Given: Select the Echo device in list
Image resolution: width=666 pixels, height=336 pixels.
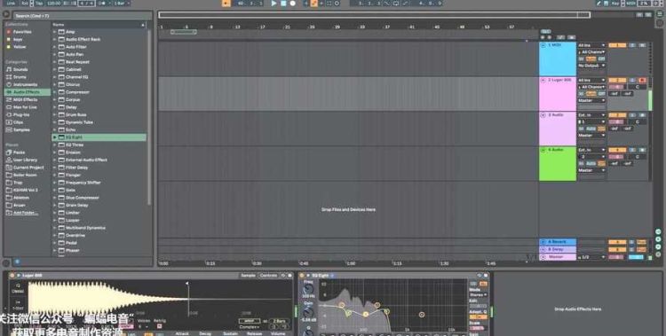Looking at the screenshot, I should click(x=70, y=129).
